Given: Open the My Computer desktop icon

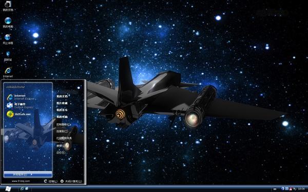Looking at the screenshot, I should 8,23.
